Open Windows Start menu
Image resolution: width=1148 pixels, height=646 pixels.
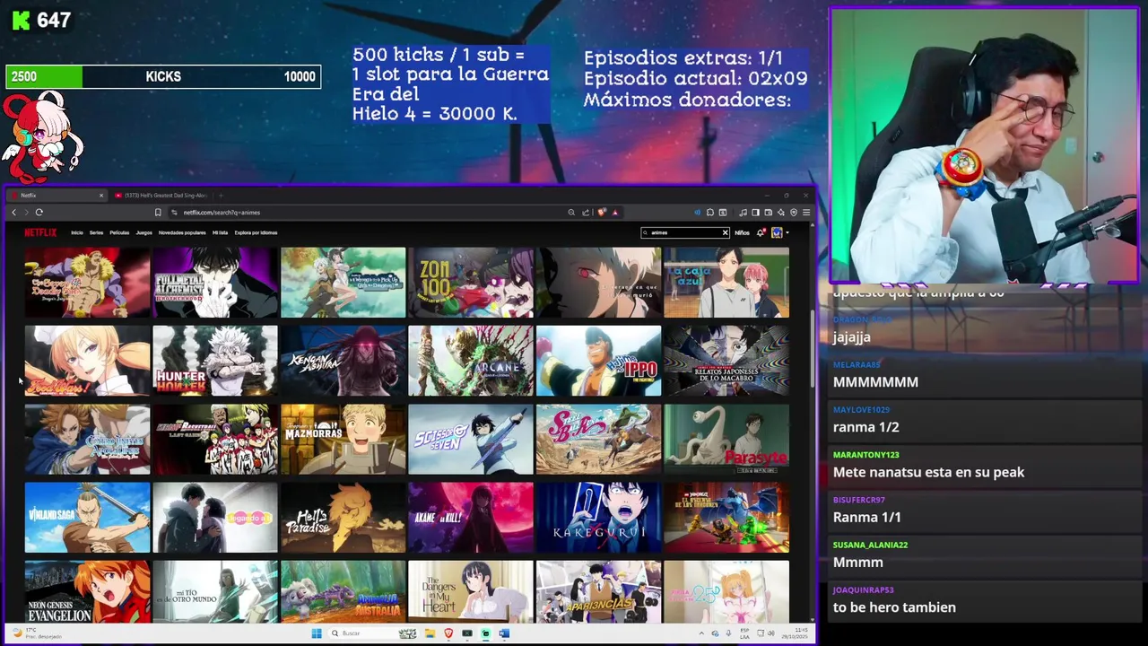click(x=316, y=633)
